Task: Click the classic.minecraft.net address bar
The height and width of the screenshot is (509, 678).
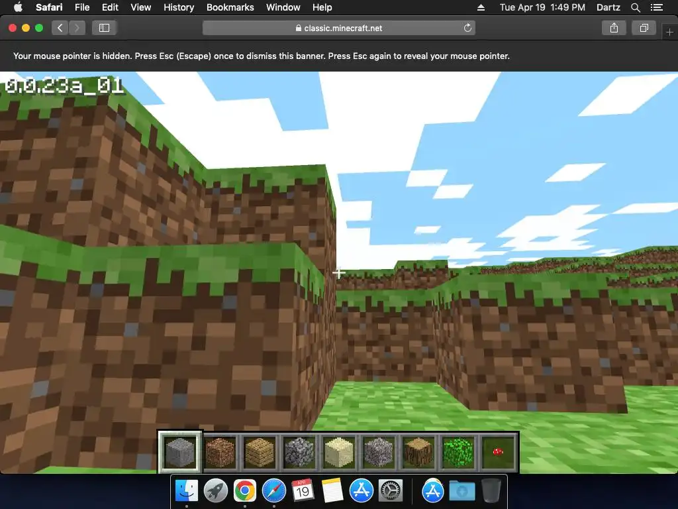Action: [x=338, y=28]
